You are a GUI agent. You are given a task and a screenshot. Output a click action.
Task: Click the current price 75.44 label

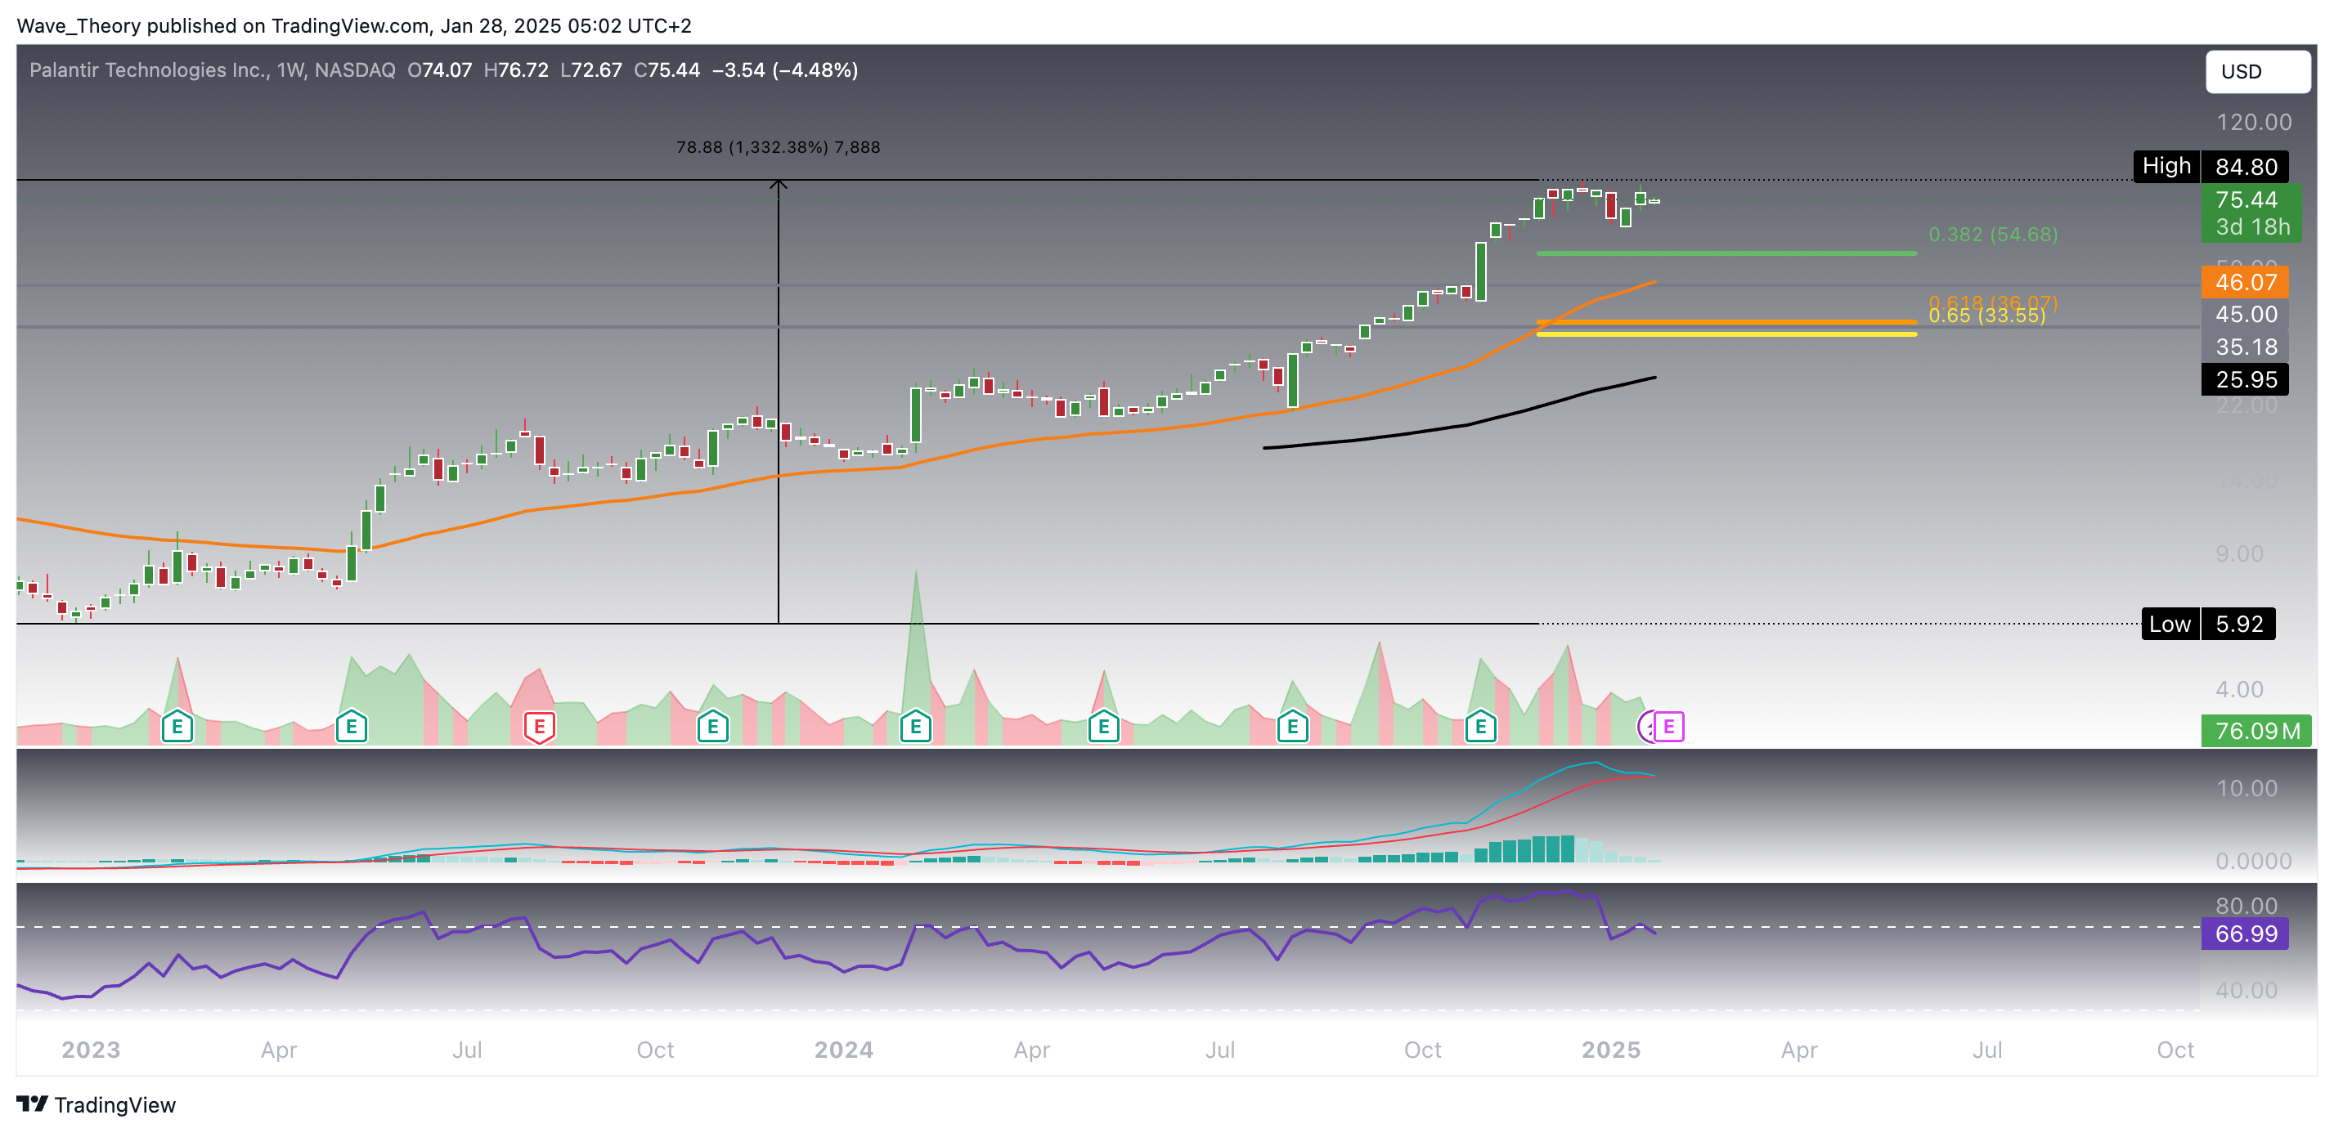point(2246,199)
